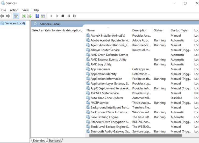Click the Services title bar gear icon
Image resolution: width=199 pixels, height=143 pixels.
click(x=3, y=3)
